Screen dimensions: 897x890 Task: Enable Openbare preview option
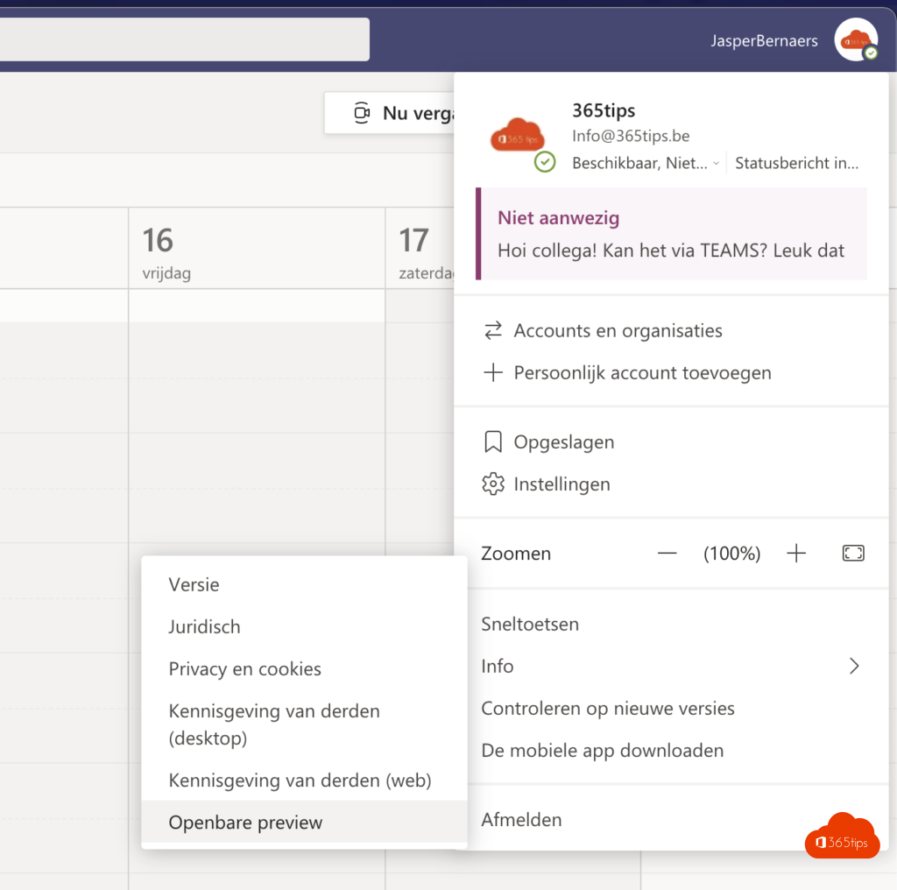pos(245,823)
